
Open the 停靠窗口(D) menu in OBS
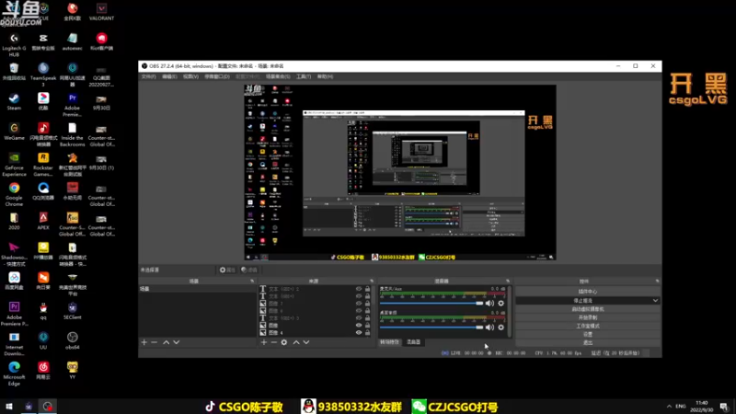pos(217,76)
